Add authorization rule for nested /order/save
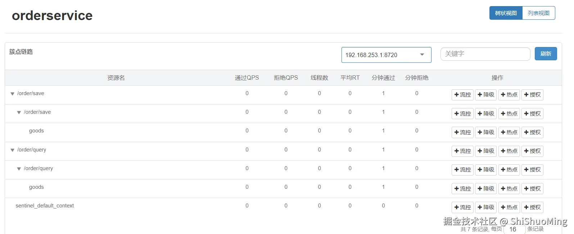Viewport: 574px width, 234px height. (532, 114)
